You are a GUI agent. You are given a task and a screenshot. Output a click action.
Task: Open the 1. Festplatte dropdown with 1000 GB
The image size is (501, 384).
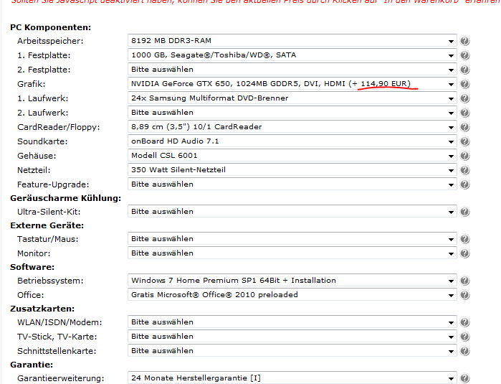[292, 55]
